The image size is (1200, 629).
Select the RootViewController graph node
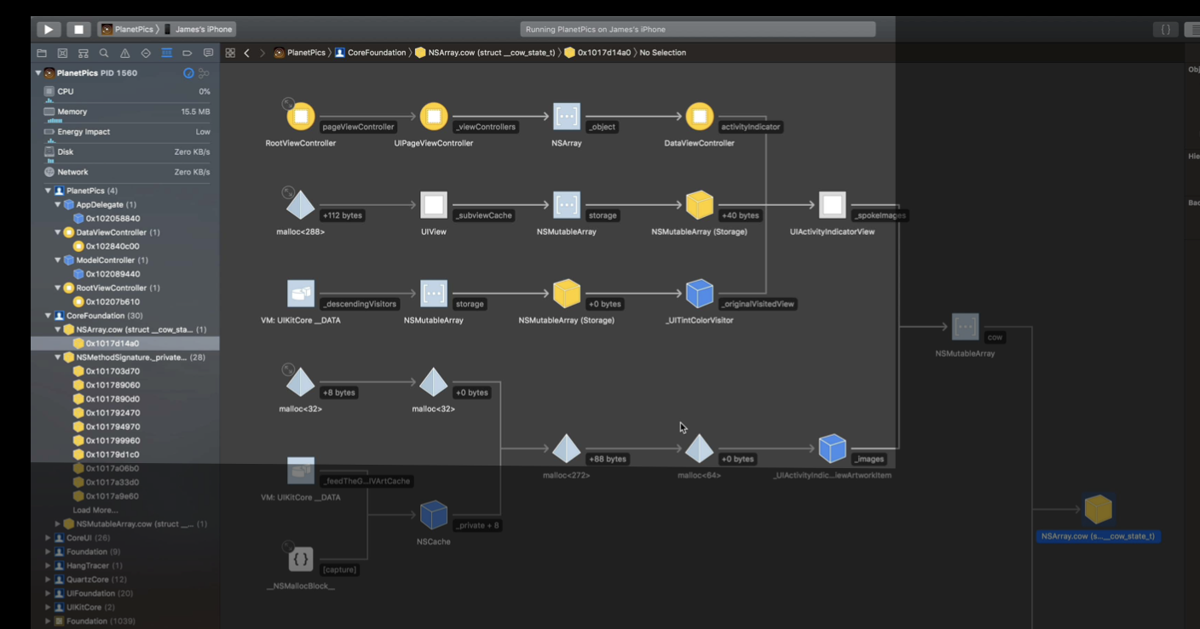coord(300,116)
